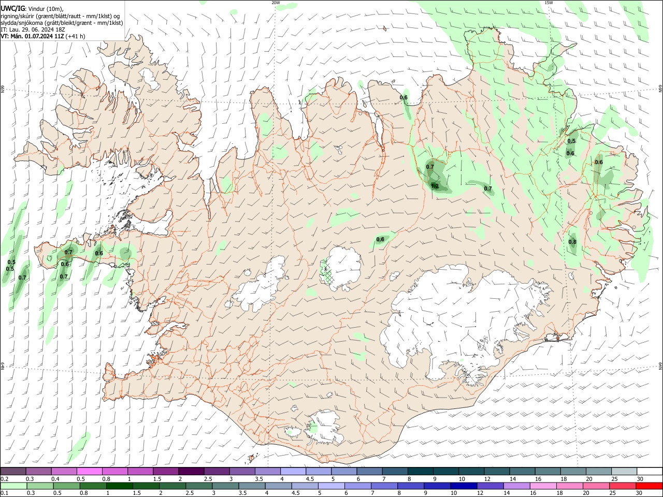This screenshot has height=497, width=663.
Task: Select the darkest green swatch between 1 and 1.5
Action: [x=118, y=486]
